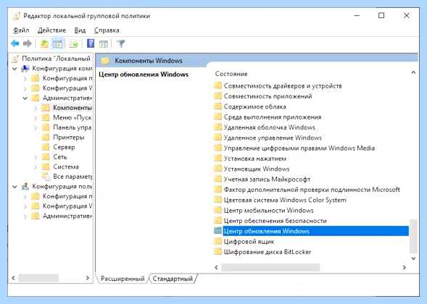Open the Справка menu
The height and width of the screenshot is (304, 427).
(x=107, y=30)
